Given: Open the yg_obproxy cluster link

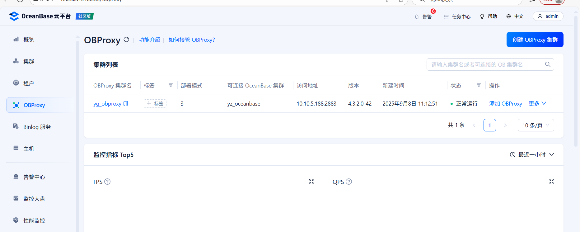Looking at the screenshot, I should [x=107, y=104].
